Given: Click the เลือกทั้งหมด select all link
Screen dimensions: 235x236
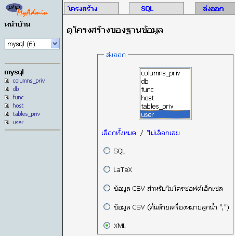Looking at the screenshot, I should coord(119,133).
